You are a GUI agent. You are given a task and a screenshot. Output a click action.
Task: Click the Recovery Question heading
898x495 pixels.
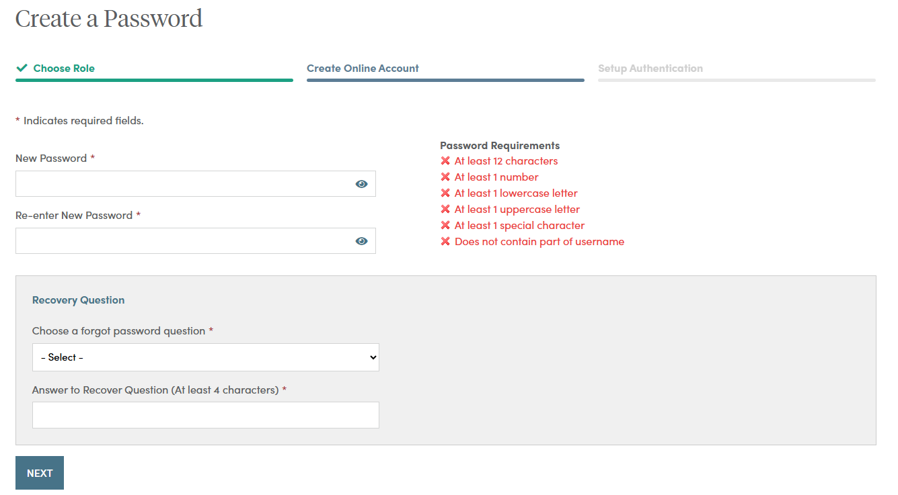coord(78,300)
